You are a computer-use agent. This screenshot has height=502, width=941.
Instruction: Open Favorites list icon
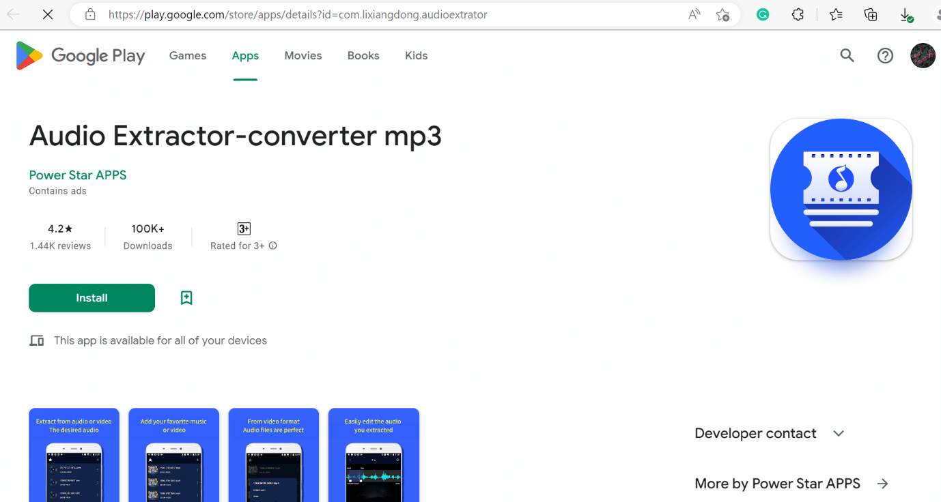pos(835,14)
